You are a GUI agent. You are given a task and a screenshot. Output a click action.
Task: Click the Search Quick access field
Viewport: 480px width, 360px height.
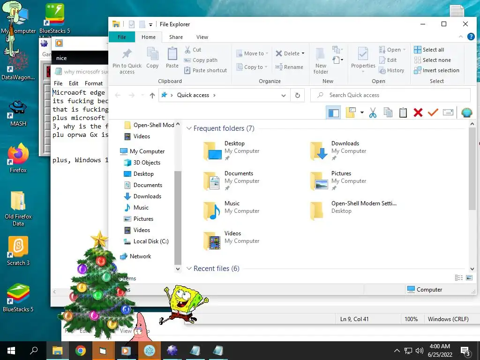coord(390,95)
